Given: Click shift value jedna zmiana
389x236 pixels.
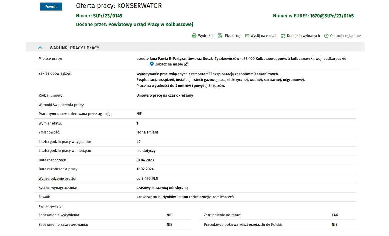Looking at the screenshot, I should [x=147, y=132].
